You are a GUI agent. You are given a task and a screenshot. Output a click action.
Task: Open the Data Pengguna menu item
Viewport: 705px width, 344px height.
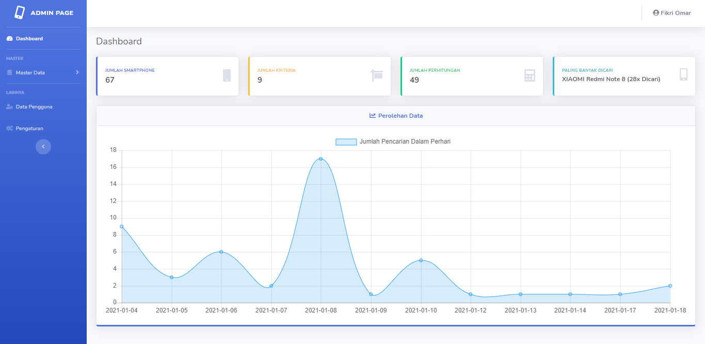(x=43, y=107)
